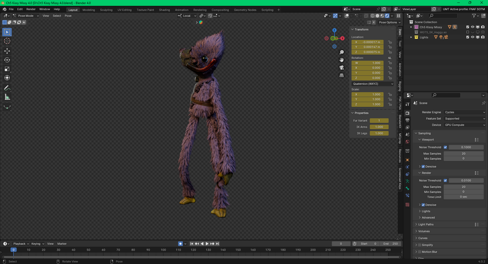
Task: Disable Render Denoise checkbox
Action: pos(423,205)
